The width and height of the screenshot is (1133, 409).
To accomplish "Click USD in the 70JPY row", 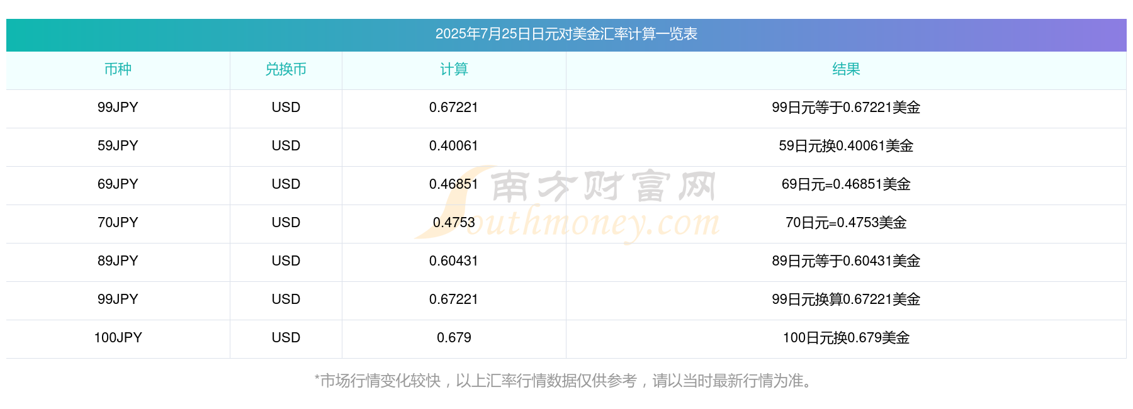I will click(x=286, y=223).
